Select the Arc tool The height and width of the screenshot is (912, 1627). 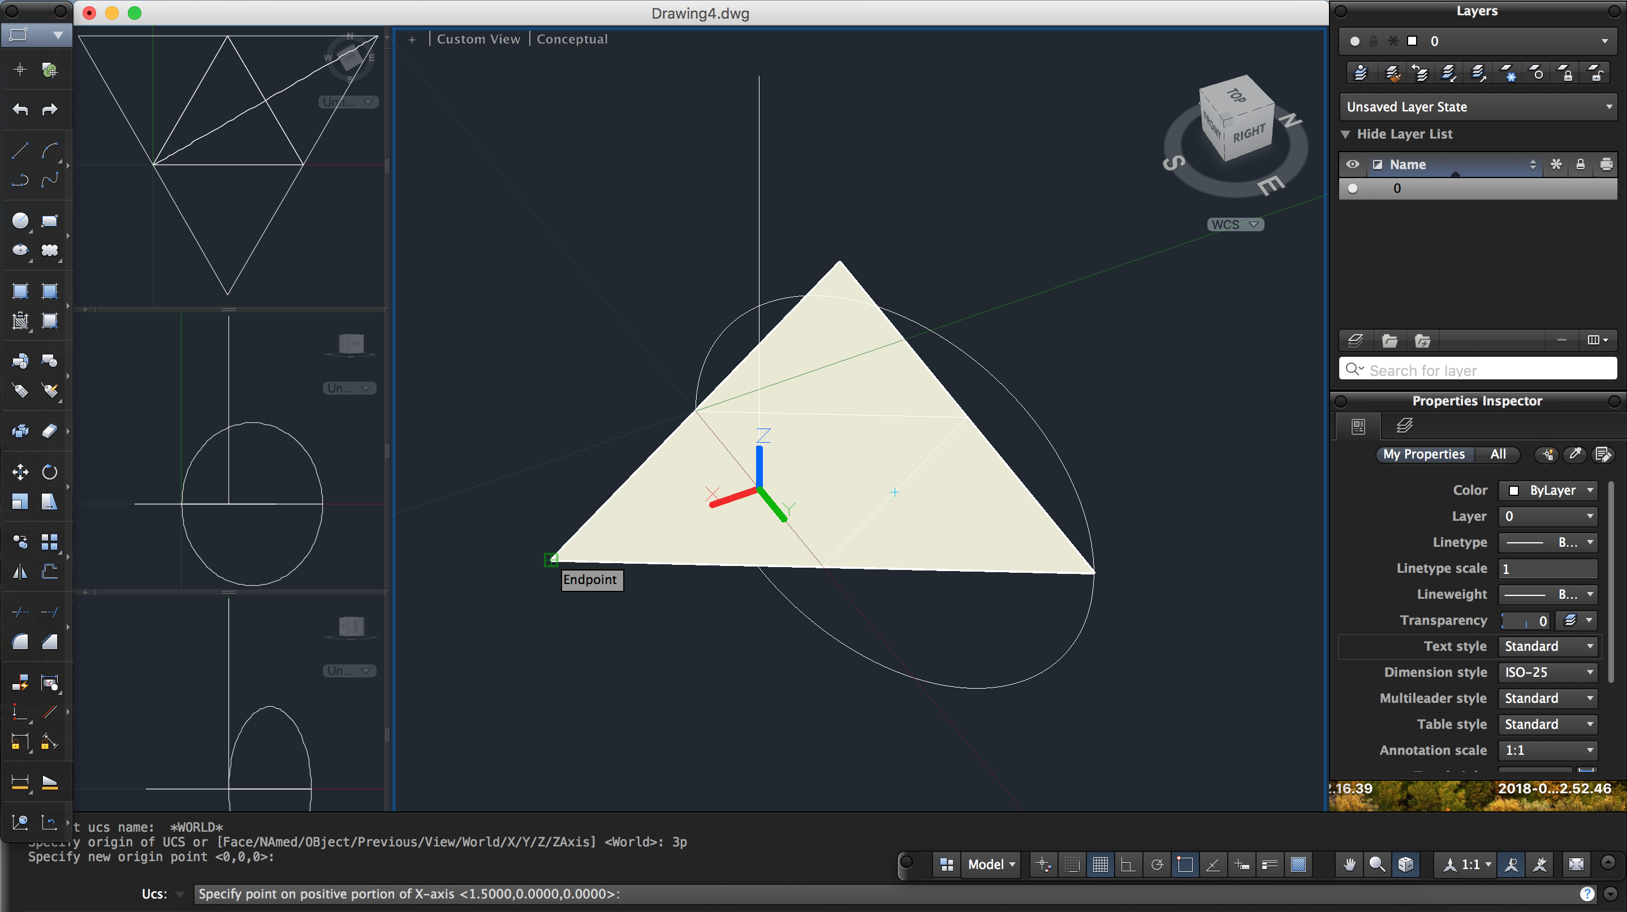pyautogui.click(x=49, y=151)
